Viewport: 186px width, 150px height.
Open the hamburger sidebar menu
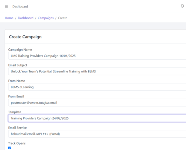6,6
